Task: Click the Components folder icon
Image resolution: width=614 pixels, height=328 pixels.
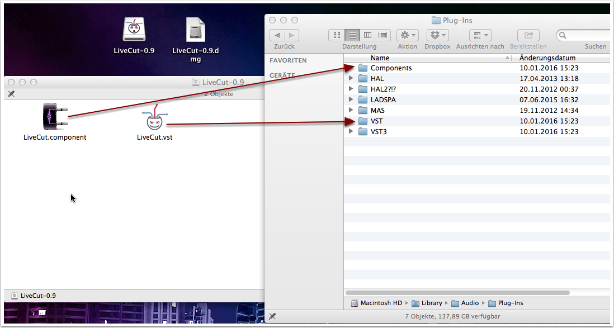Action: click(x=363, y=68)
